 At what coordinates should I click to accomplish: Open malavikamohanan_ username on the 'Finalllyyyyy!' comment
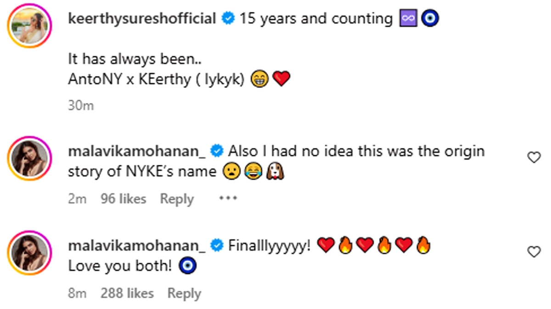point(136,246)
